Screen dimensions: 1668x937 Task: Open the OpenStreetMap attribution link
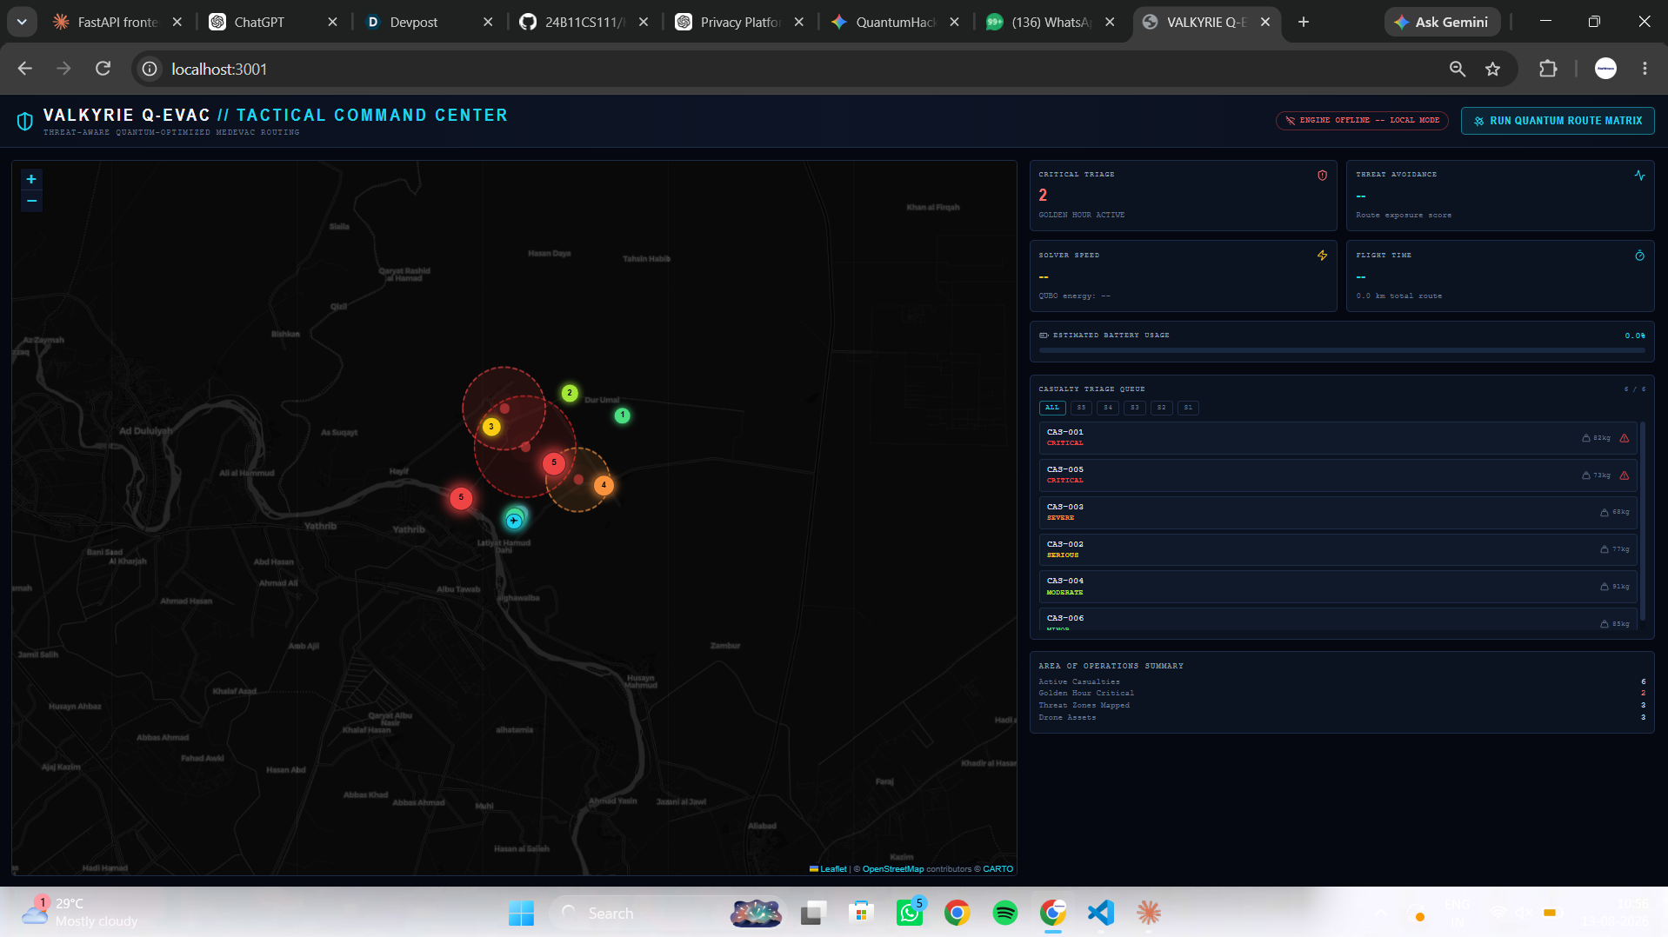tap(893, 869)
